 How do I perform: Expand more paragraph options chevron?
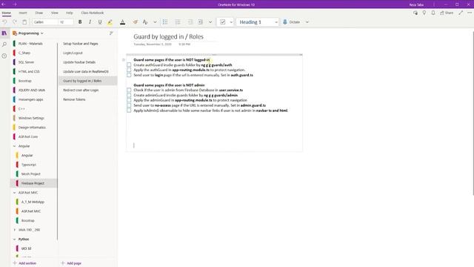(x=210, y=22)
